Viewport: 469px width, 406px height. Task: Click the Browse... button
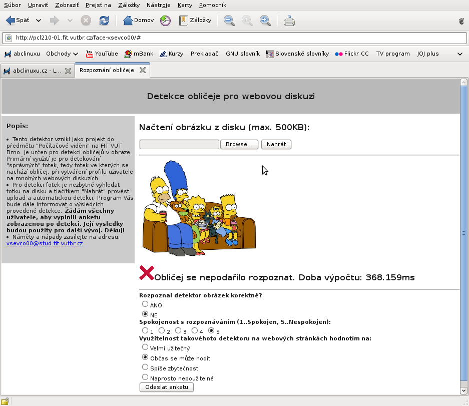239,144
